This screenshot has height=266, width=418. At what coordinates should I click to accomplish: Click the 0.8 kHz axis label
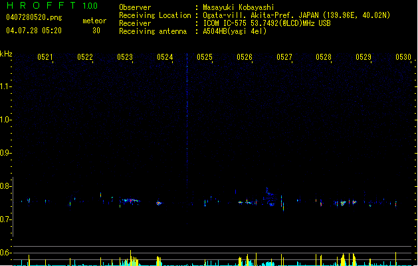coord(5,186)
